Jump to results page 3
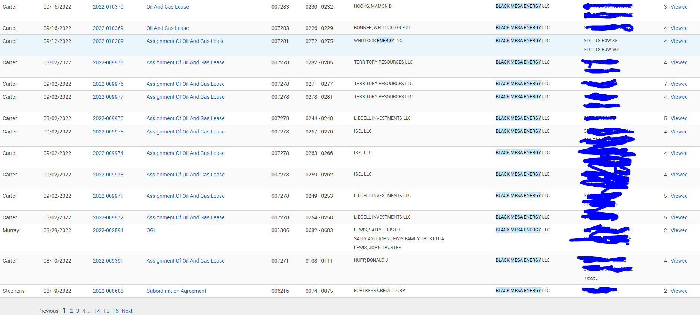700x315 pixels. coord(77,311)
